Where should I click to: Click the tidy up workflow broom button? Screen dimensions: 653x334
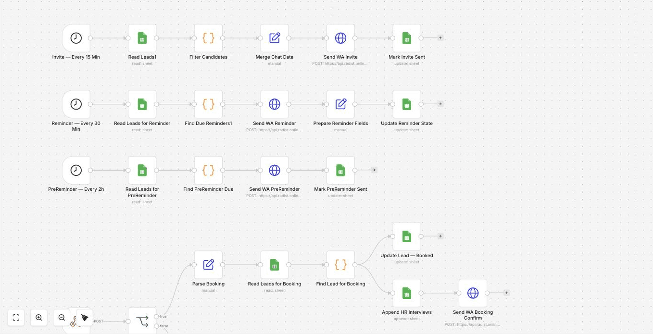(85, 318)
